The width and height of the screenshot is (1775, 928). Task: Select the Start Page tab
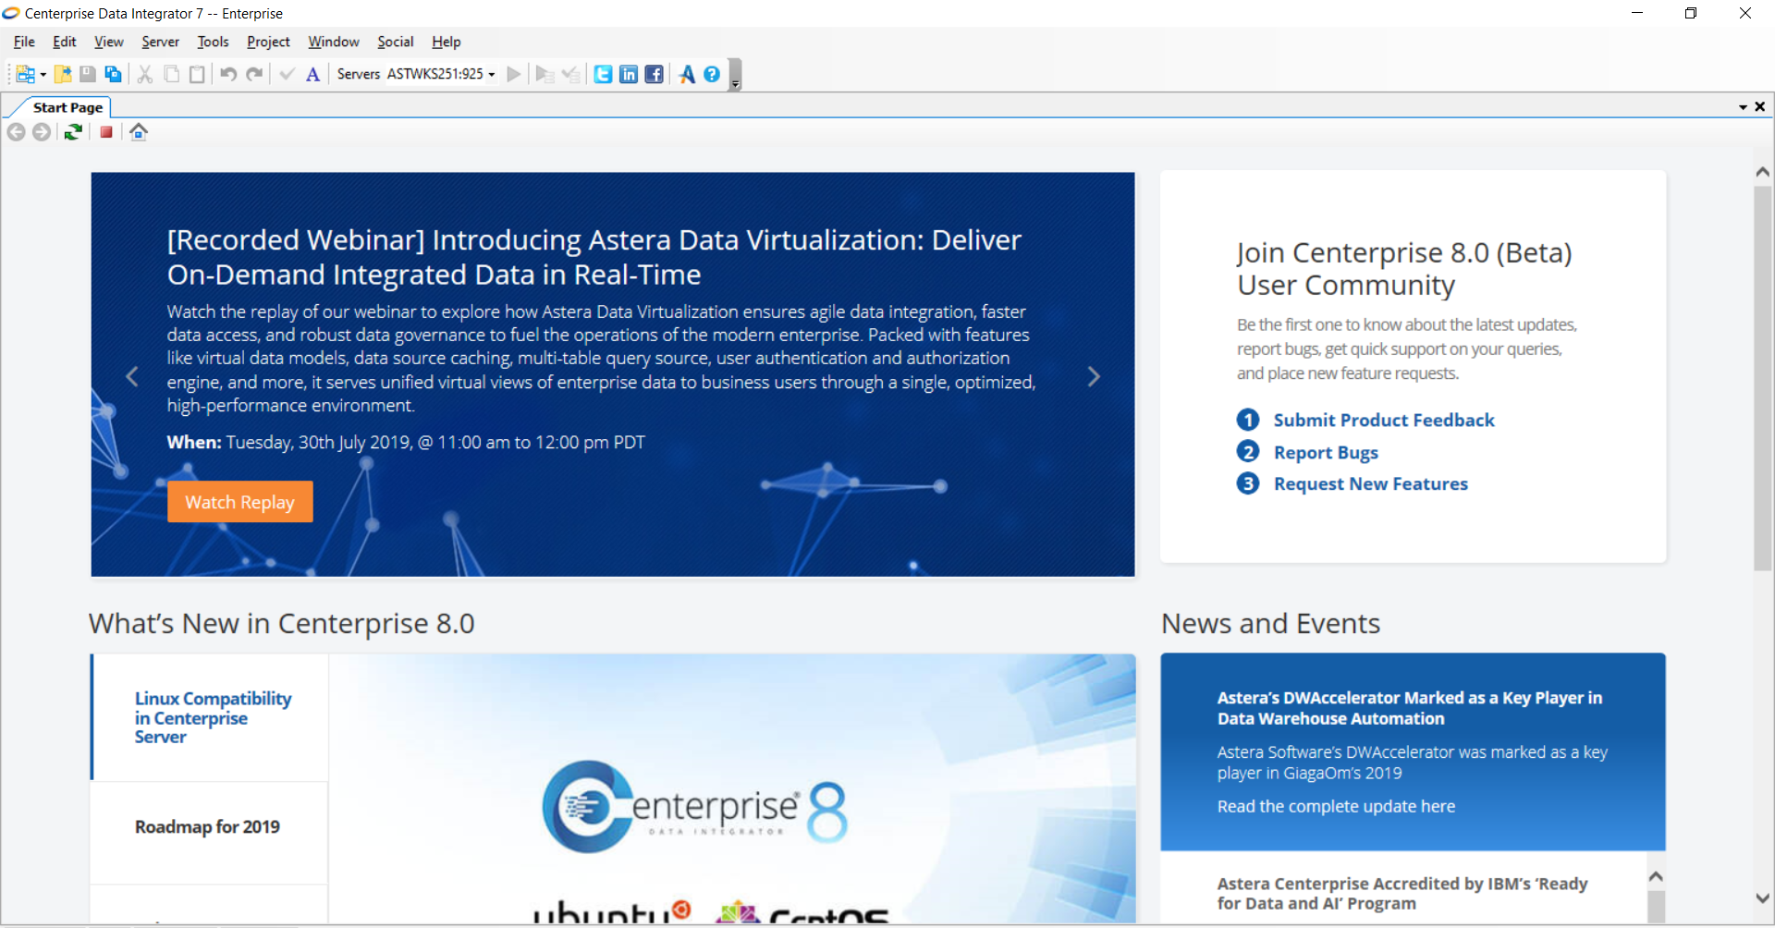click(67, 107)
